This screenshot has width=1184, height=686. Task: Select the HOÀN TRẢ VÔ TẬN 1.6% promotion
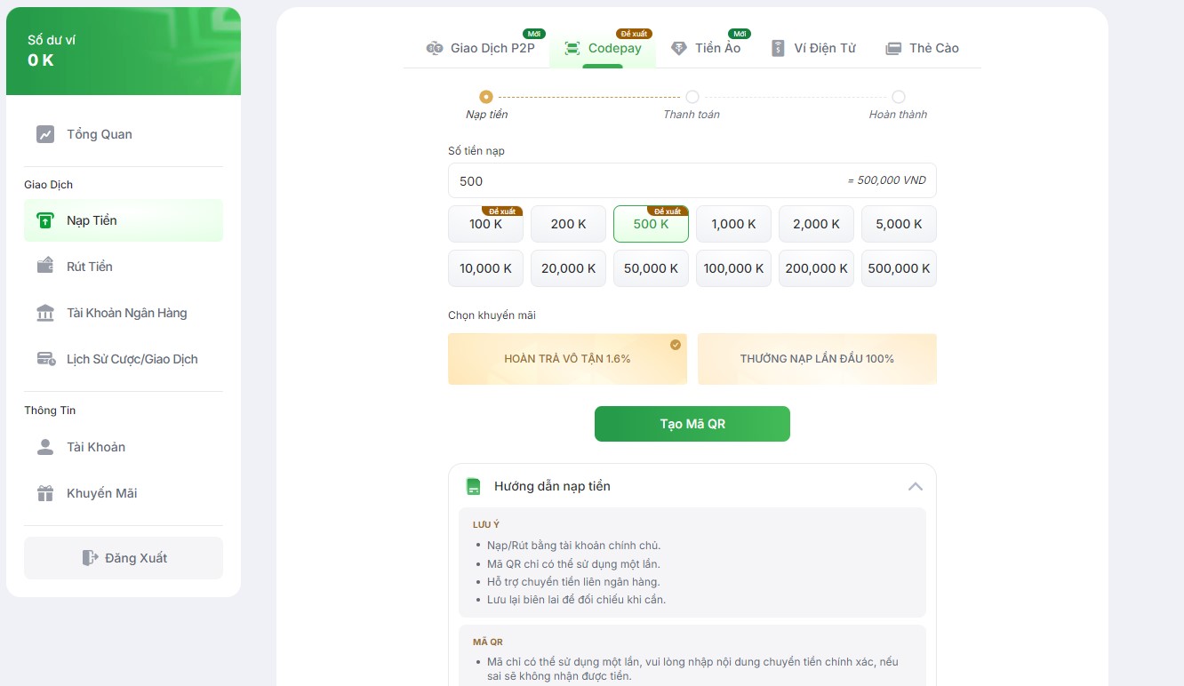(567, 358)
